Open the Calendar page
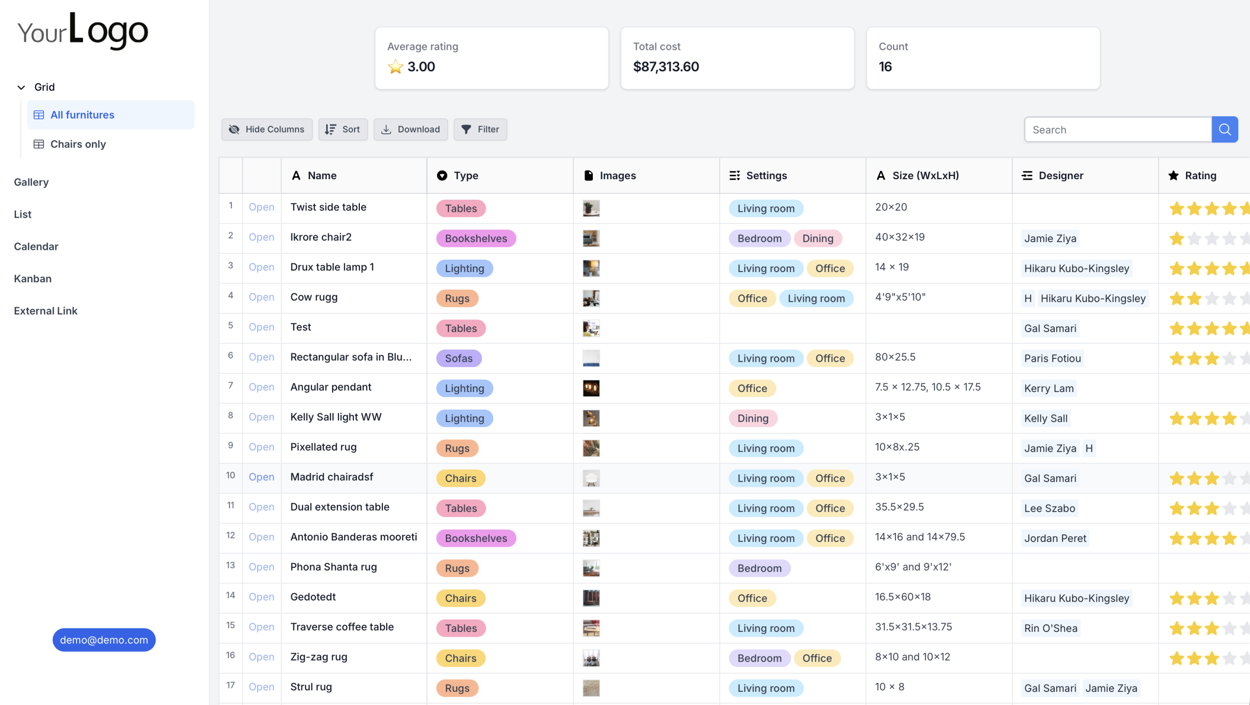This screenshot has height=705, width=1250. click(36, 247)
